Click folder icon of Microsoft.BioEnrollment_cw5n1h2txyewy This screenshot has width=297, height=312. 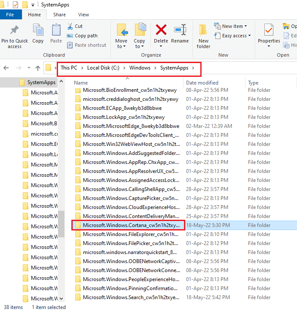78,90
